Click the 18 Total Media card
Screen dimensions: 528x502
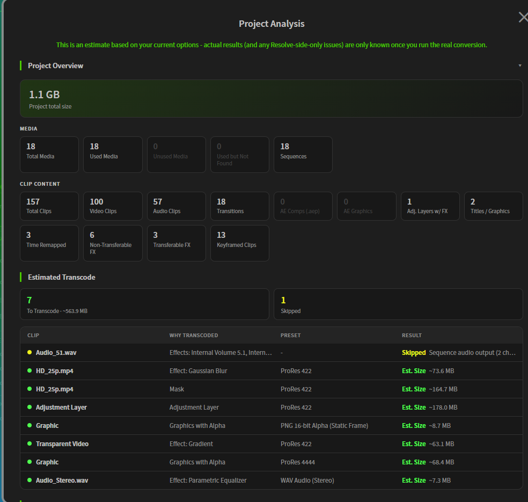pos(49,155)
